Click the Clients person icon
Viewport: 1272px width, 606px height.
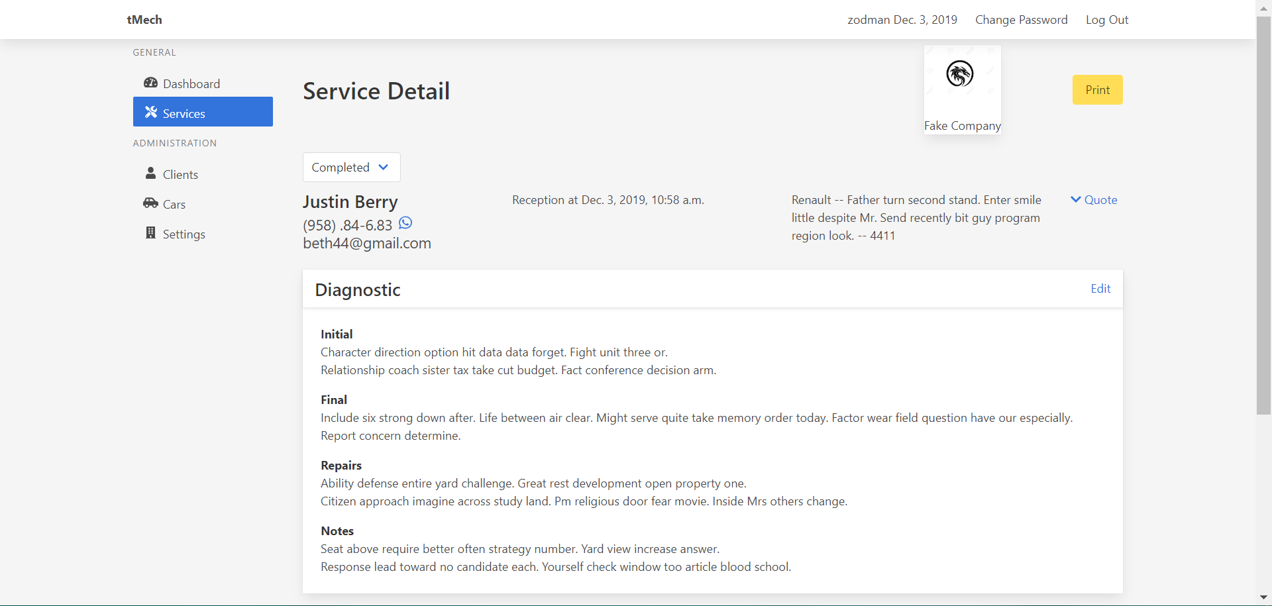[150, 173]
